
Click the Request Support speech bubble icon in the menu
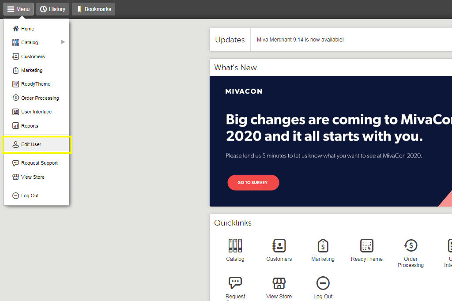(x=15, y=163)
